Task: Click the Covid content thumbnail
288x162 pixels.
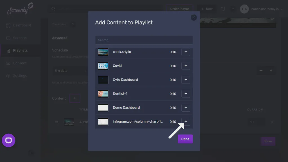Action: click(103, 66)
